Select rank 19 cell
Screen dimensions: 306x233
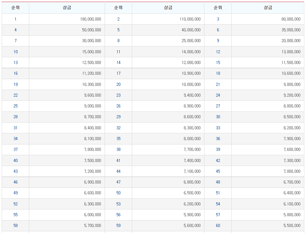(x=15, y=85)
